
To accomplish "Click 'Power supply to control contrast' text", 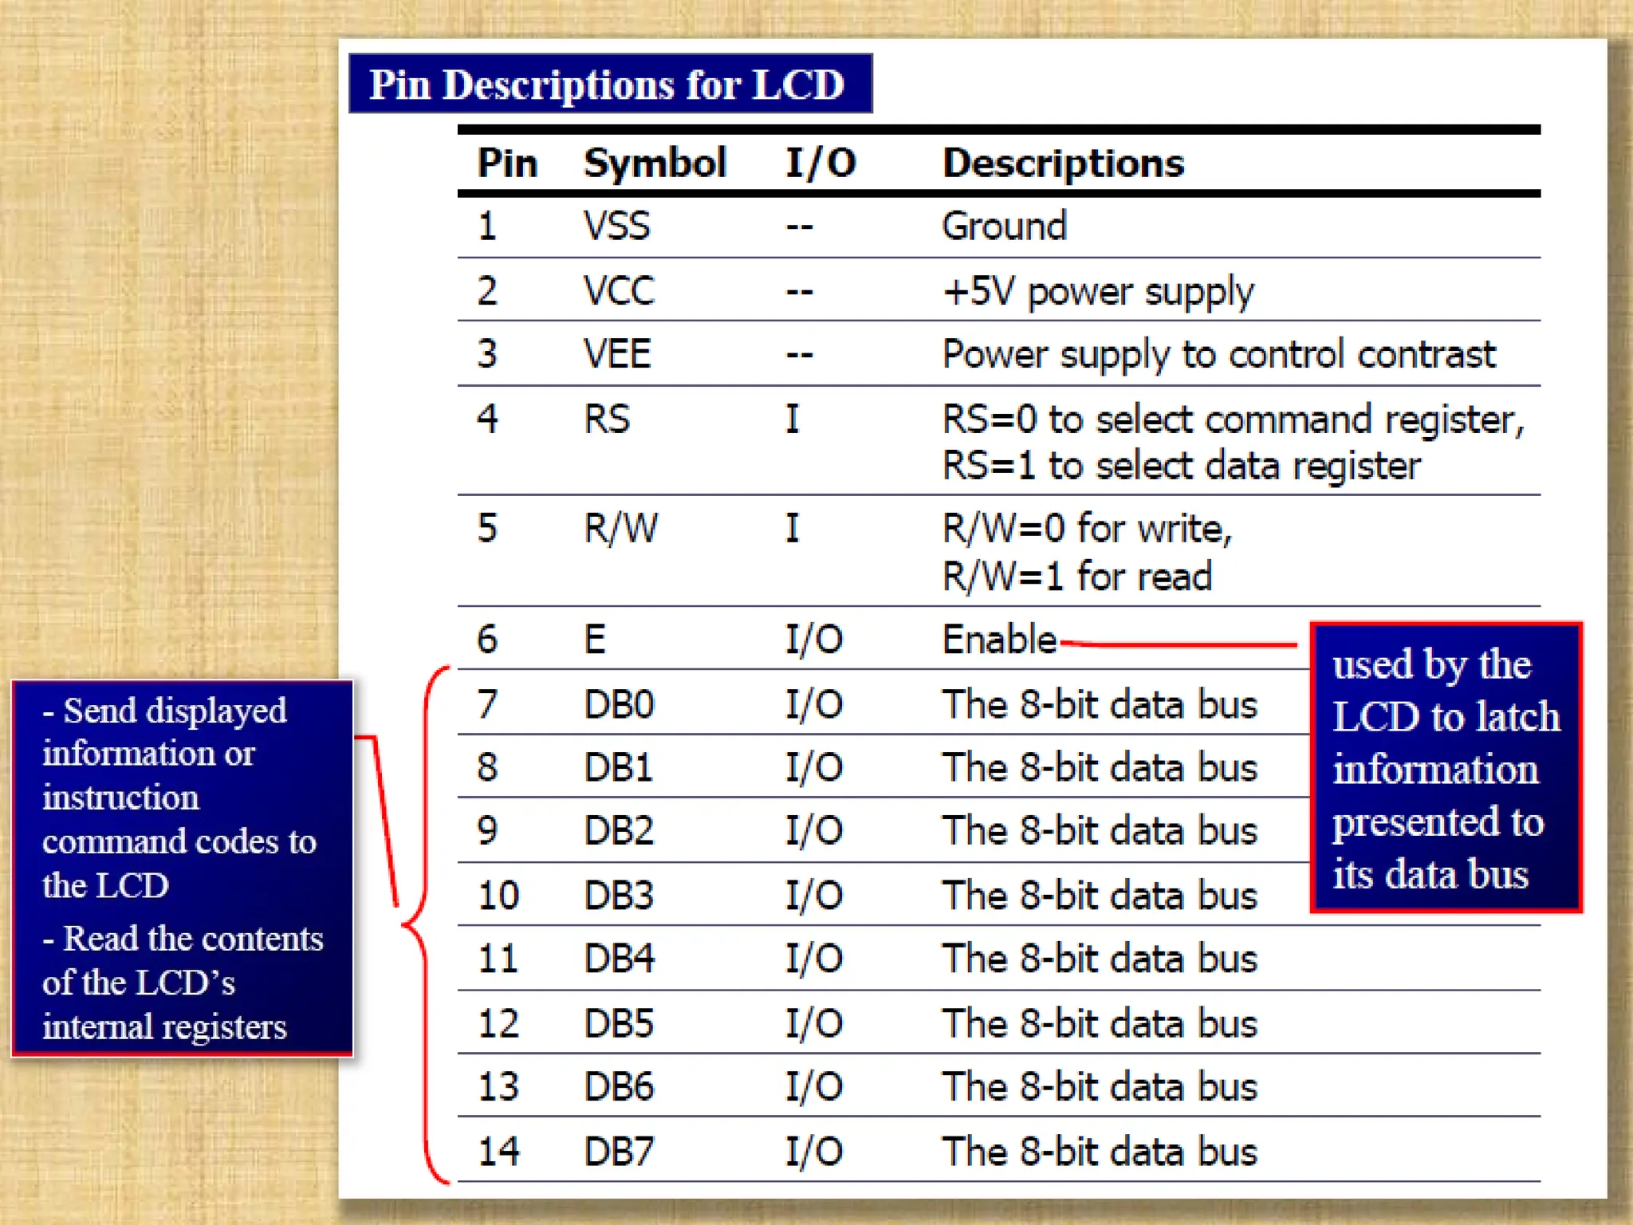I will 1219,355.
